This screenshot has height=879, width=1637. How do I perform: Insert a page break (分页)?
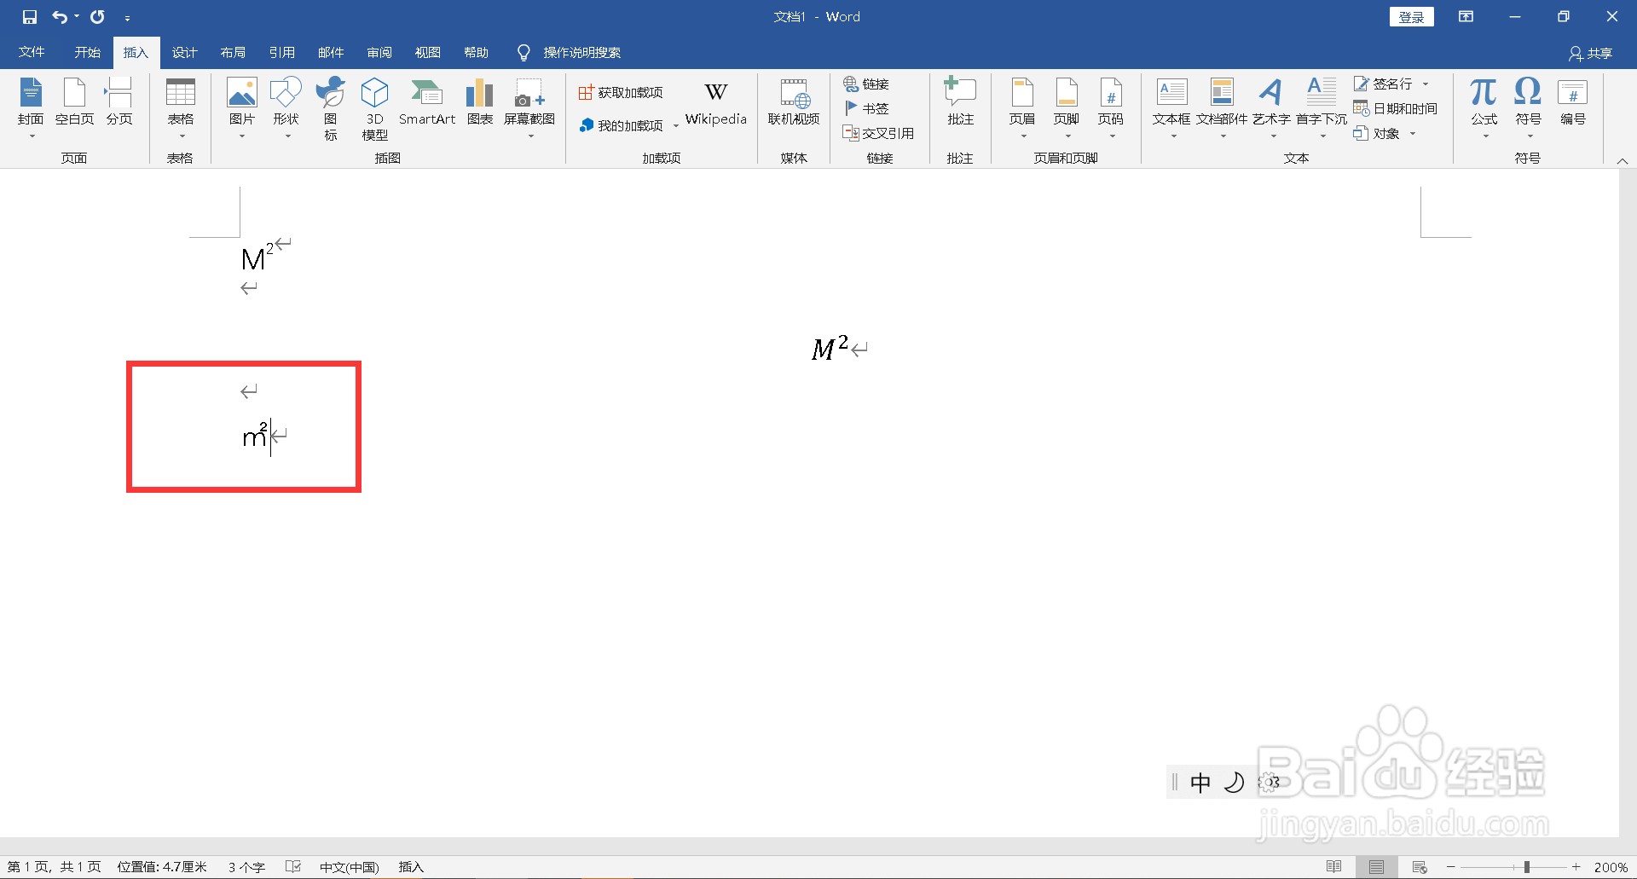click(119, 102)
